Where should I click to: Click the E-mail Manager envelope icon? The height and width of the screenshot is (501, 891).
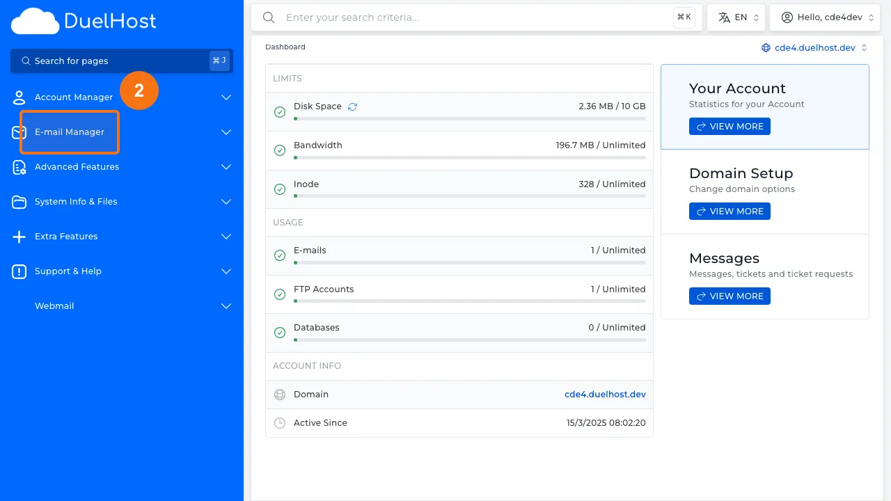click(x=19, y=132)
